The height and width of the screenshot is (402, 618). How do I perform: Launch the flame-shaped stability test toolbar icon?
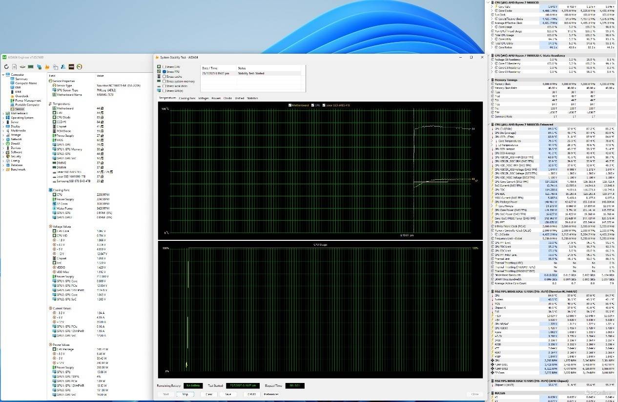click(47, 66)
